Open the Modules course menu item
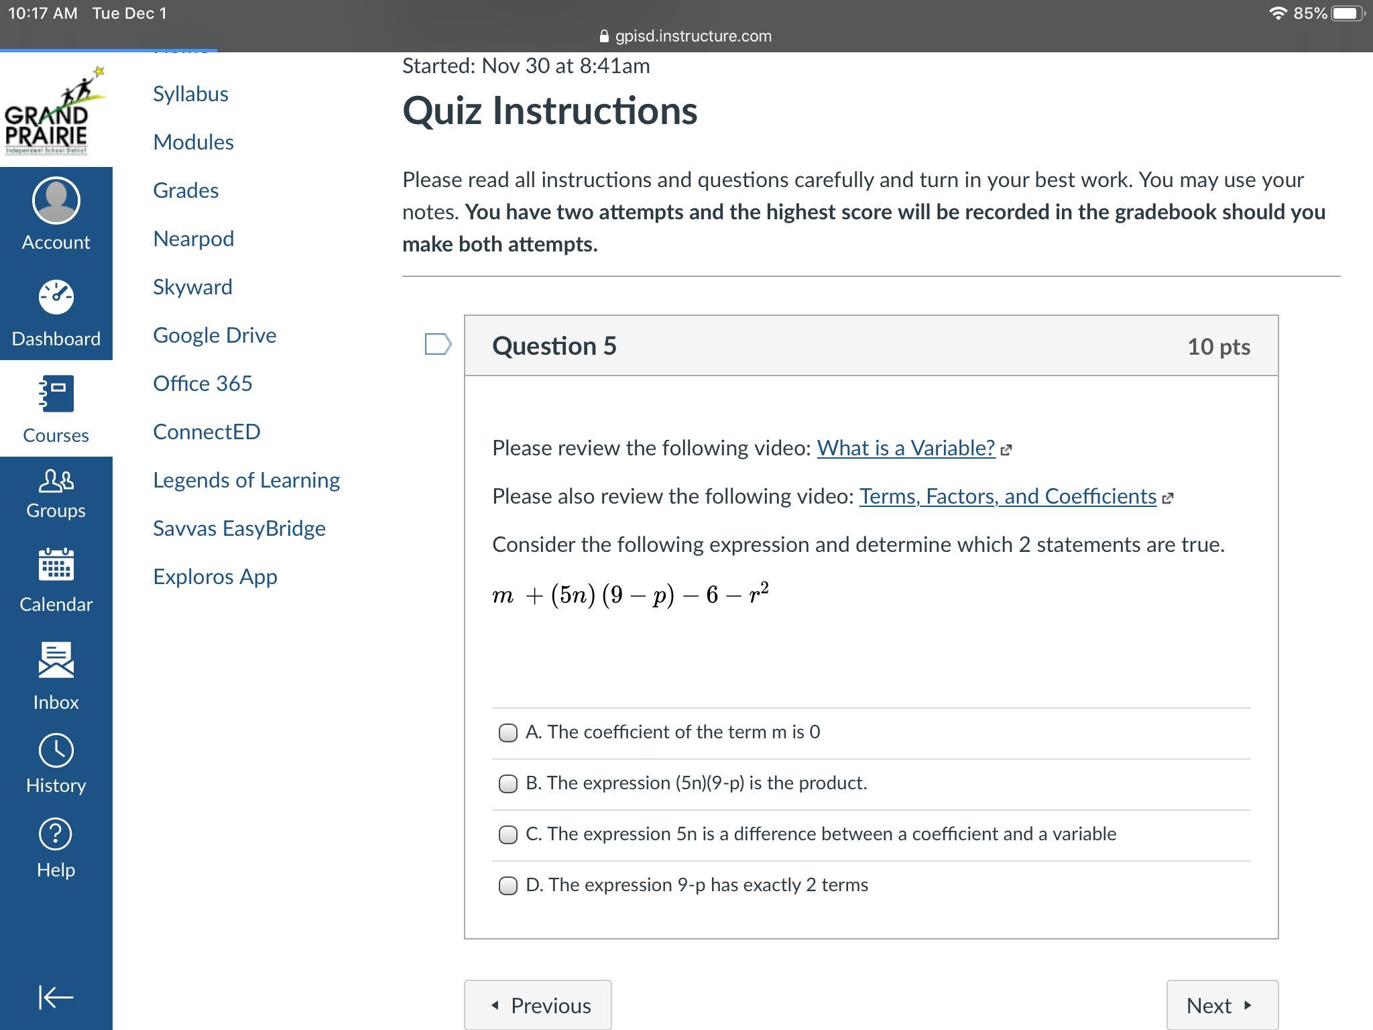This screenshot has height=1030, width=1373. 193,142
